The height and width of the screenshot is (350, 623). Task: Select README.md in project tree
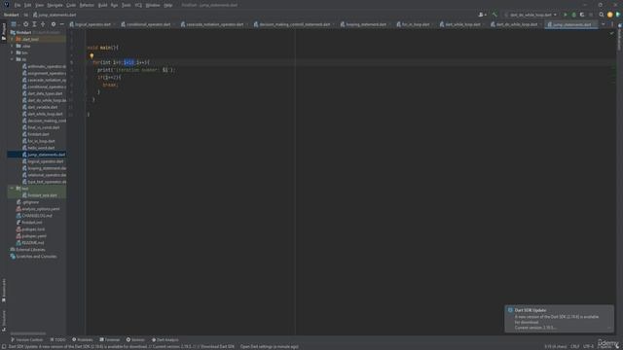(33, 243)
